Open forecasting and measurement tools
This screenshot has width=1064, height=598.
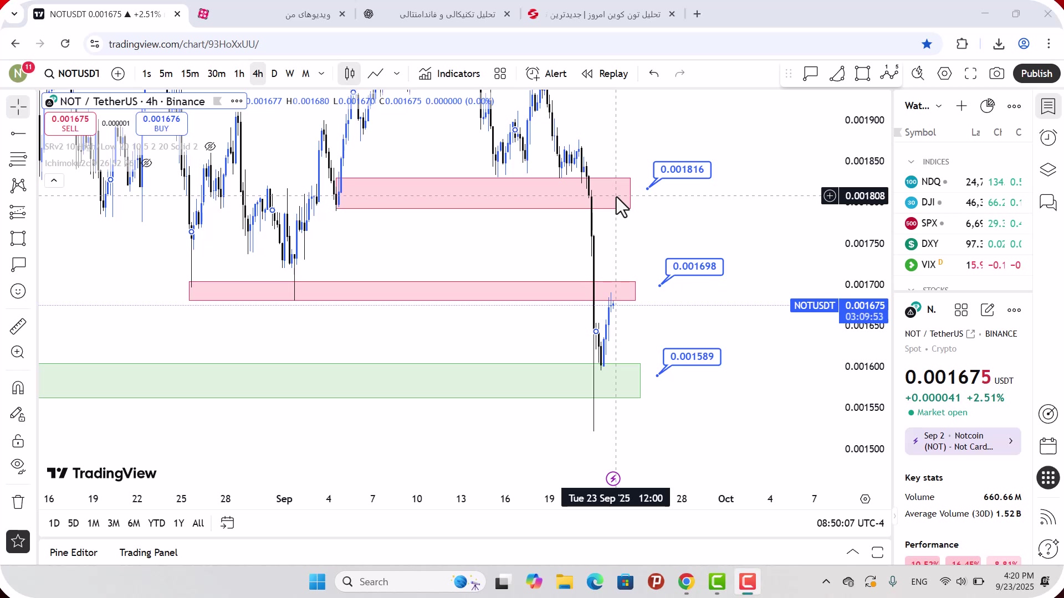pyautogui.click(x=18, y=212)
